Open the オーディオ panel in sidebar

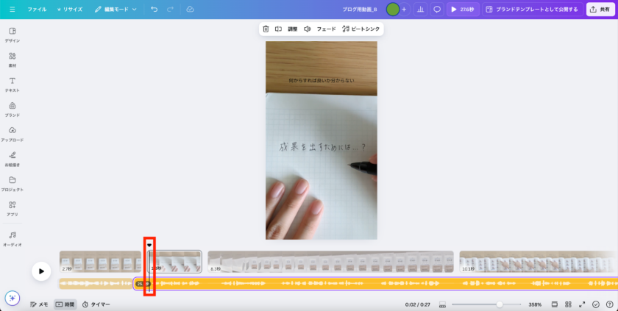click(x=12, y=238)
